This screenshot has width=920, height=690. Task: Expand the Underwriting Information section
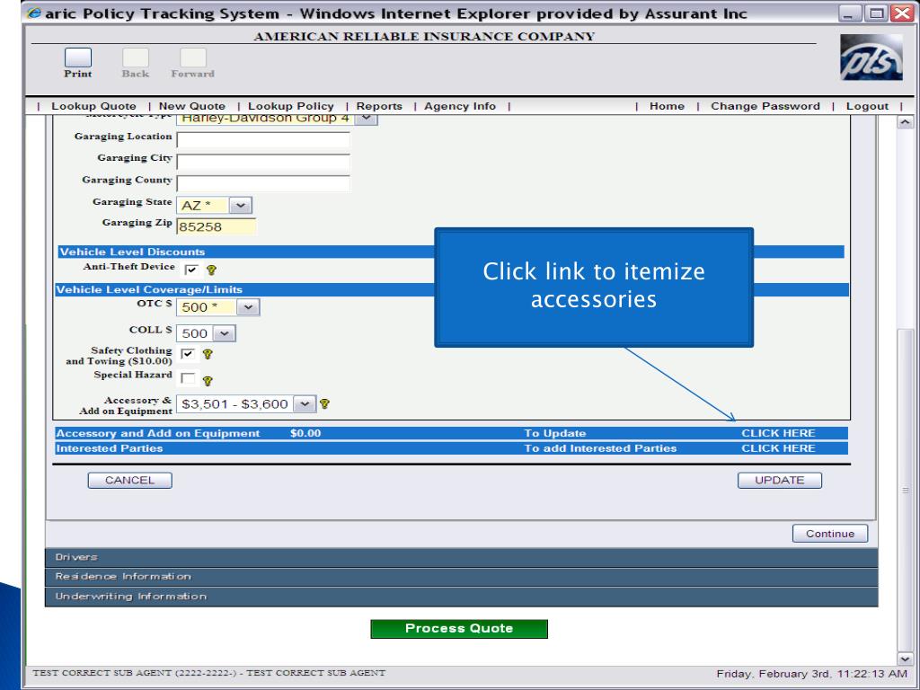click(x=461, y=597)
